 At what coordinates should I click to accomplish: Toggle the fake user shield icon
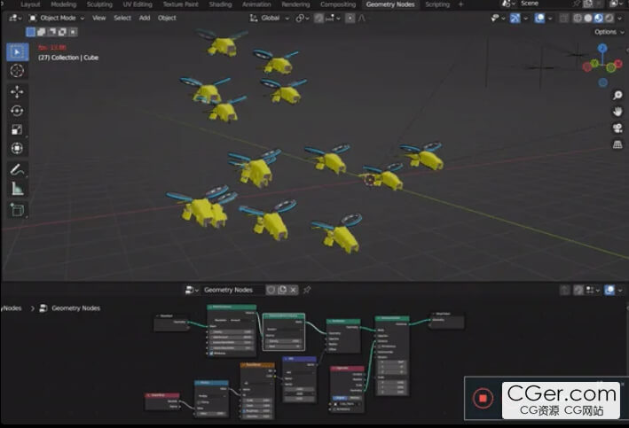click(x=271, y=290)
